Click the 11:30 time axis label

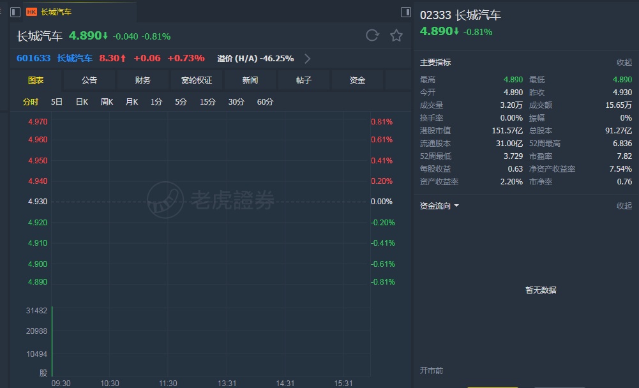coord(168,383)
